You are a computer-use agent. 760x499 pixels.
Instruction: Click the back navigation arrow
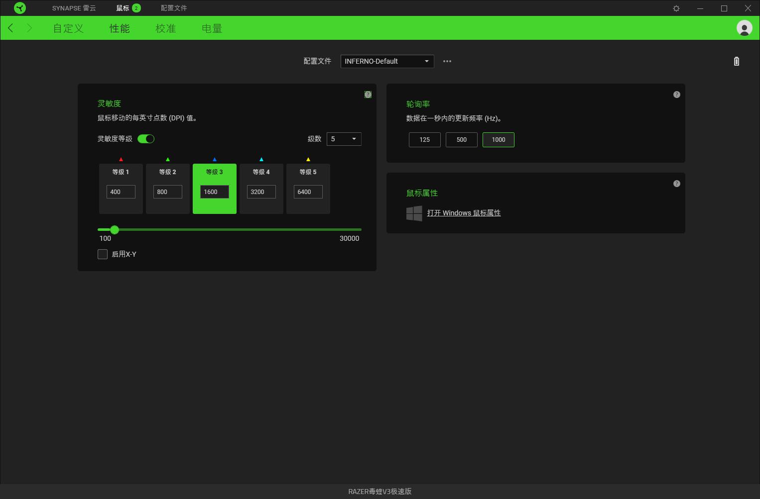11,28
